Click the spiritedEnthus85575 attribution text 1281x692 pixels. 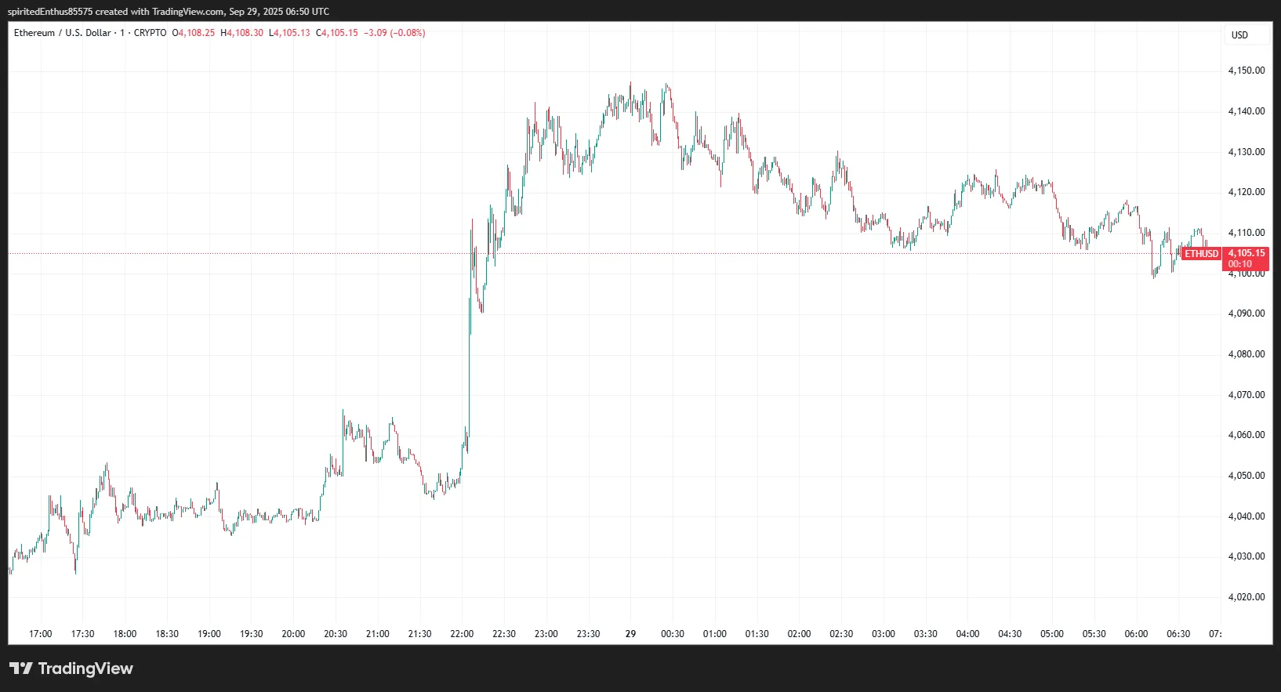[49, 12]
